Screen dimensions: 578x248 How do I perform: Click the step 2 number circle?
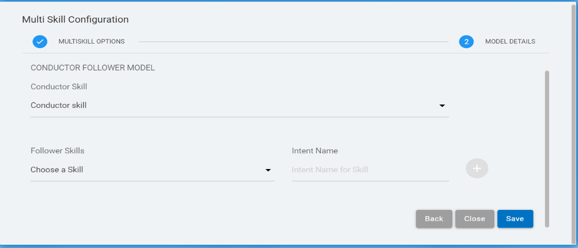tap(466, 42)
